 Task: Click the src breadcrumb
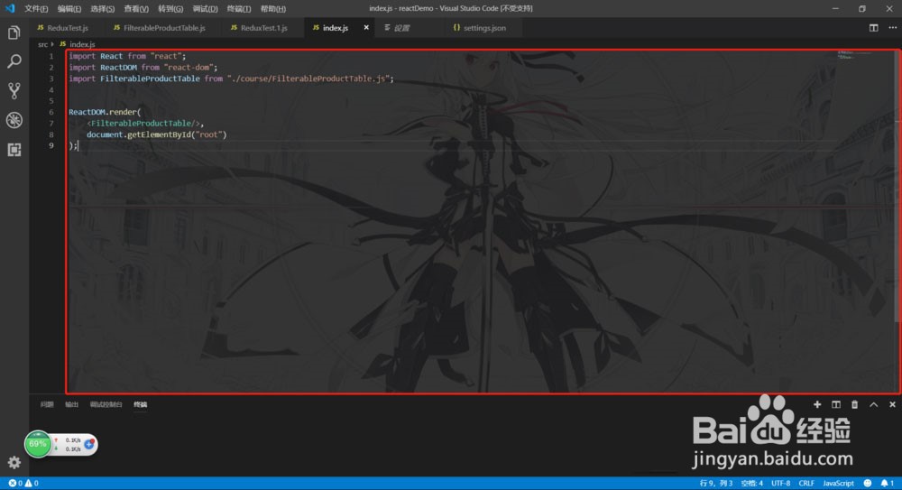coord(42,44)
